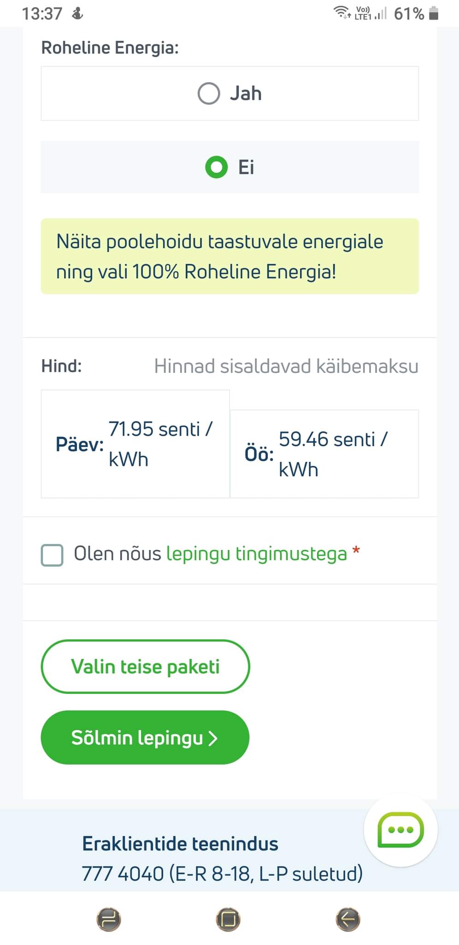Tap the mobile signal strength icon

coord(381,13)
